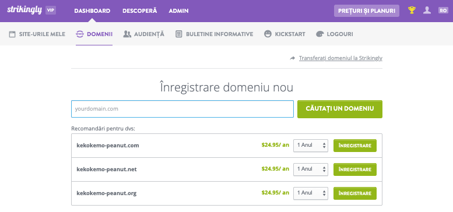
Task: Click Căutați un domeniu button
Action: 340,109
